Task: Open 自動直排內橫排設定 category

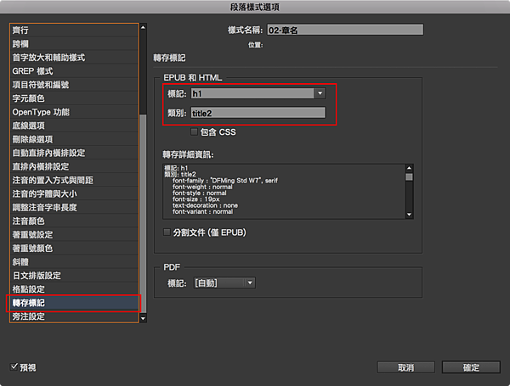Action: click(x=74, y=153)
